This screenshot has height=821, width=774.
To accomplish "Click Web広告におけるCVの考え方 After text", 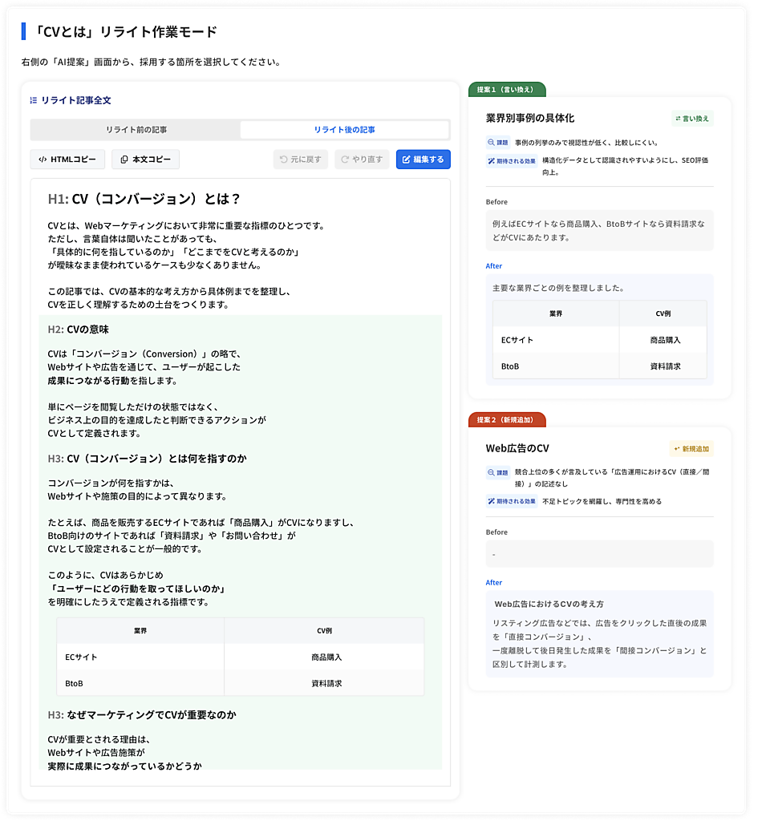I will coord(549,604).
